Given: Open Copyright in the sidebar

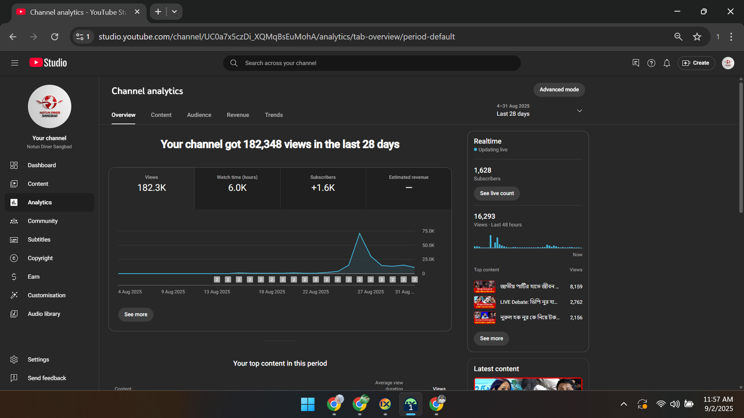Looking at the screenshot, I should [40, 258].
